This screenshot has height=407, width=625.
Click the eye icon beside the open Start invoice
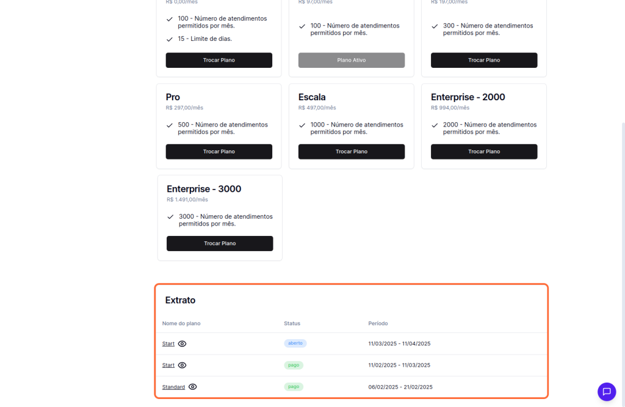coord(182,343)
